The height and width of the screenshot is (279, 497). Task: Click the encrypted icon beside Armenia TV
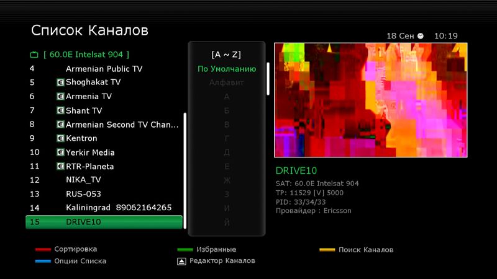point(60,97)
